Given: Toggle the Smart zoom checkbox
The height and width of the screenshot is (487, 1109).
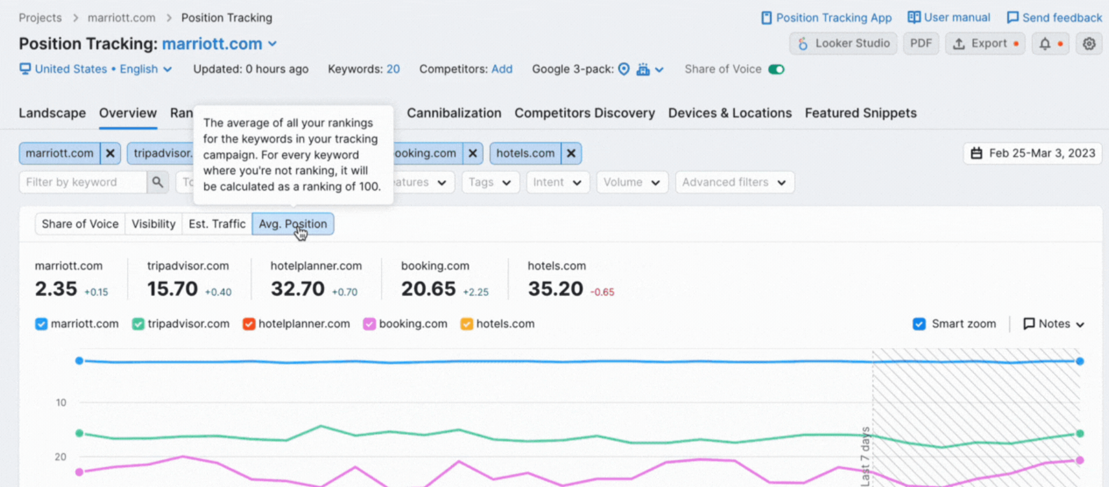Looking at the screenshot, I should pos(919,324).
